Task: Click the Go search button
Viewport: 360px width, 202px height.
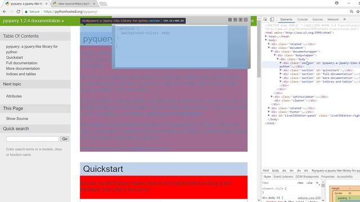Action: [65, 139]
